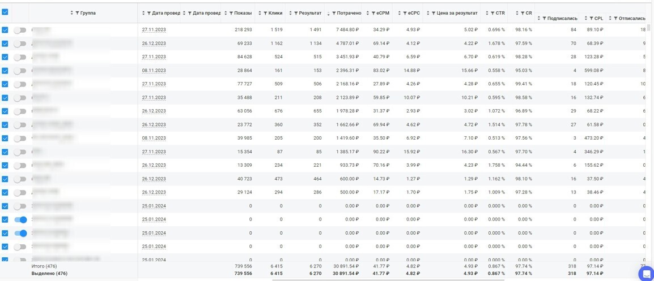This screenshot has height=281, width=654.
Task: Click the sort arrows beside CR
Action: click(x=516, y=13)
